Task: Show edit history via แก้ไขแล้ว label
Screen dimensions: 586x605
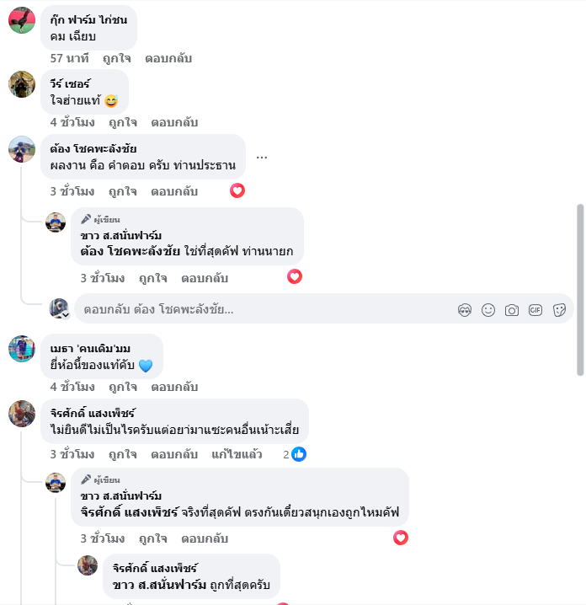Action: pos(237,454)
